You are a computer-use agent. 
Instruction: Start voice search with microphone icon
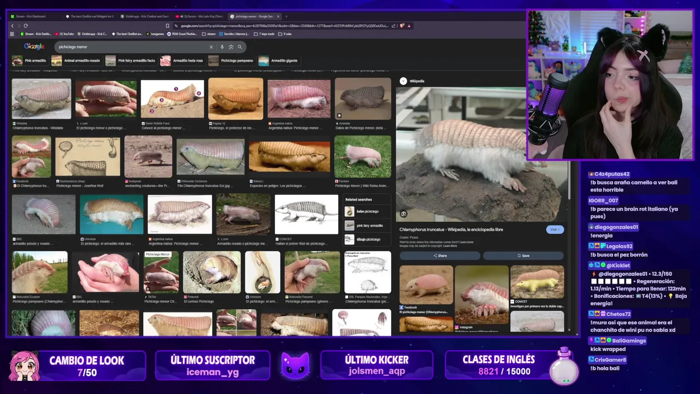tap(221, 47)
